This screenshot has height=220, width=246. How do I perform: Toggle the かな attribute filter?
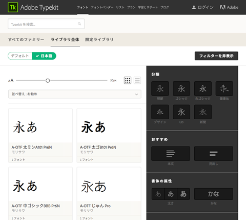(x=214, y=194)
